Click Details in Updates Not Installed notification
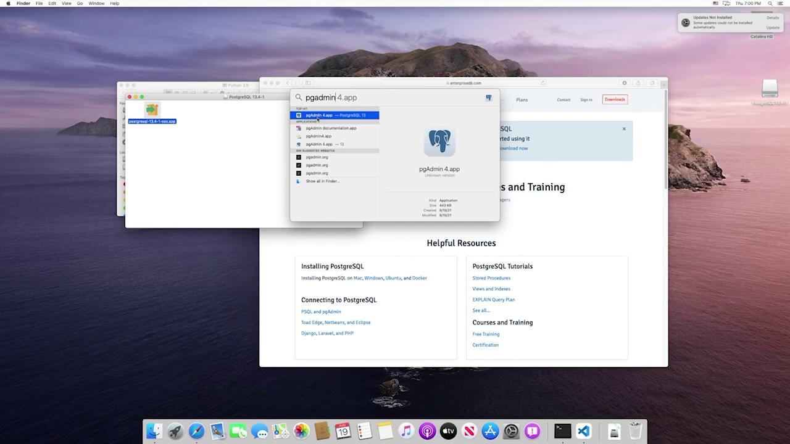 772,18
